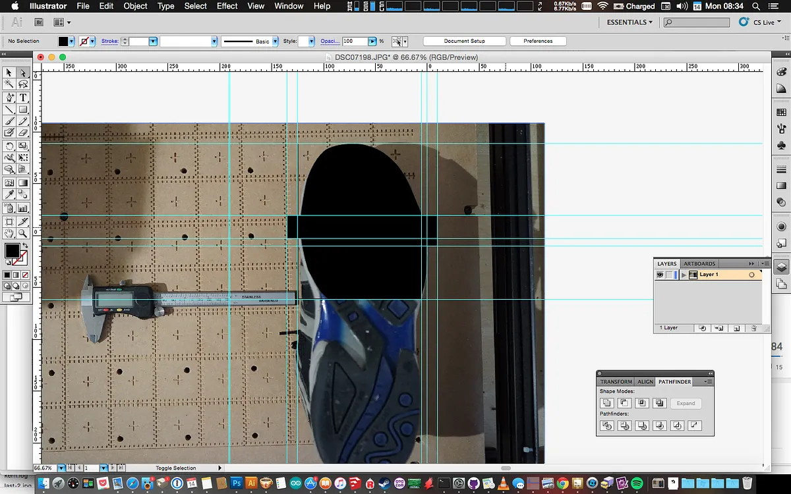Open the ESSENTIALS workspace dropdown
The image size is (791, 494).
tap(630, 22)
